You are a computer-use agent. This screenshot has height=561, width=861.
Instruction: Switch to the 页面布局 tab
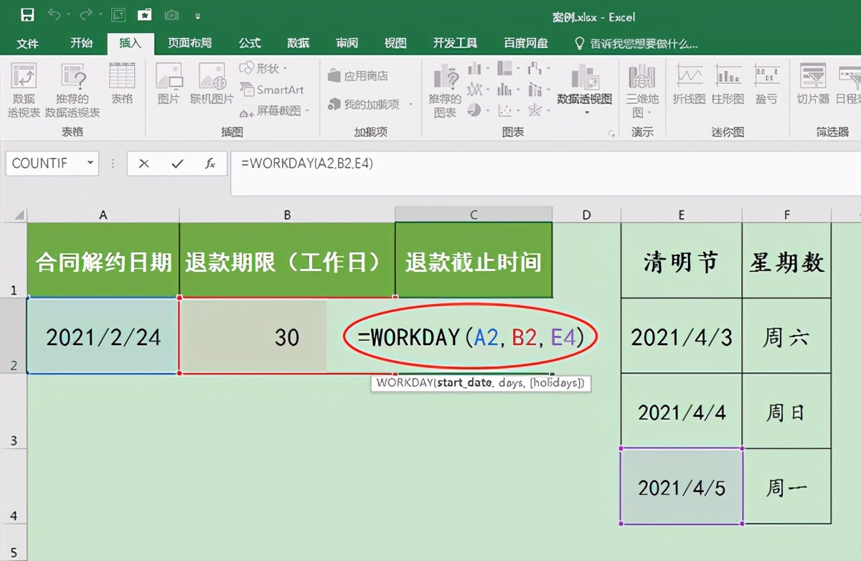click(189, 43)
